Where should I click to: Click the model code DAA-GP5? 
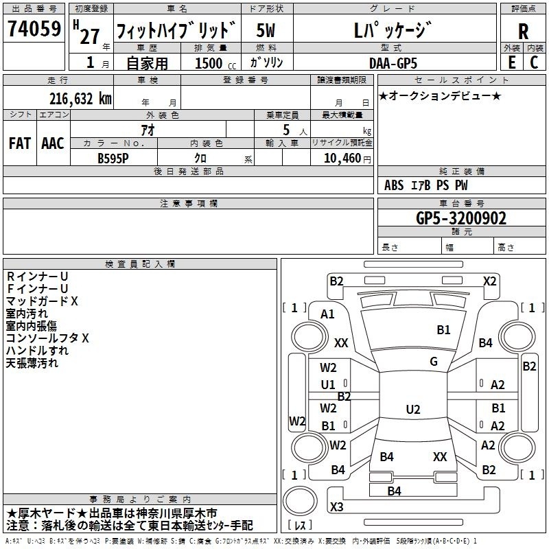tap(393, 63)
